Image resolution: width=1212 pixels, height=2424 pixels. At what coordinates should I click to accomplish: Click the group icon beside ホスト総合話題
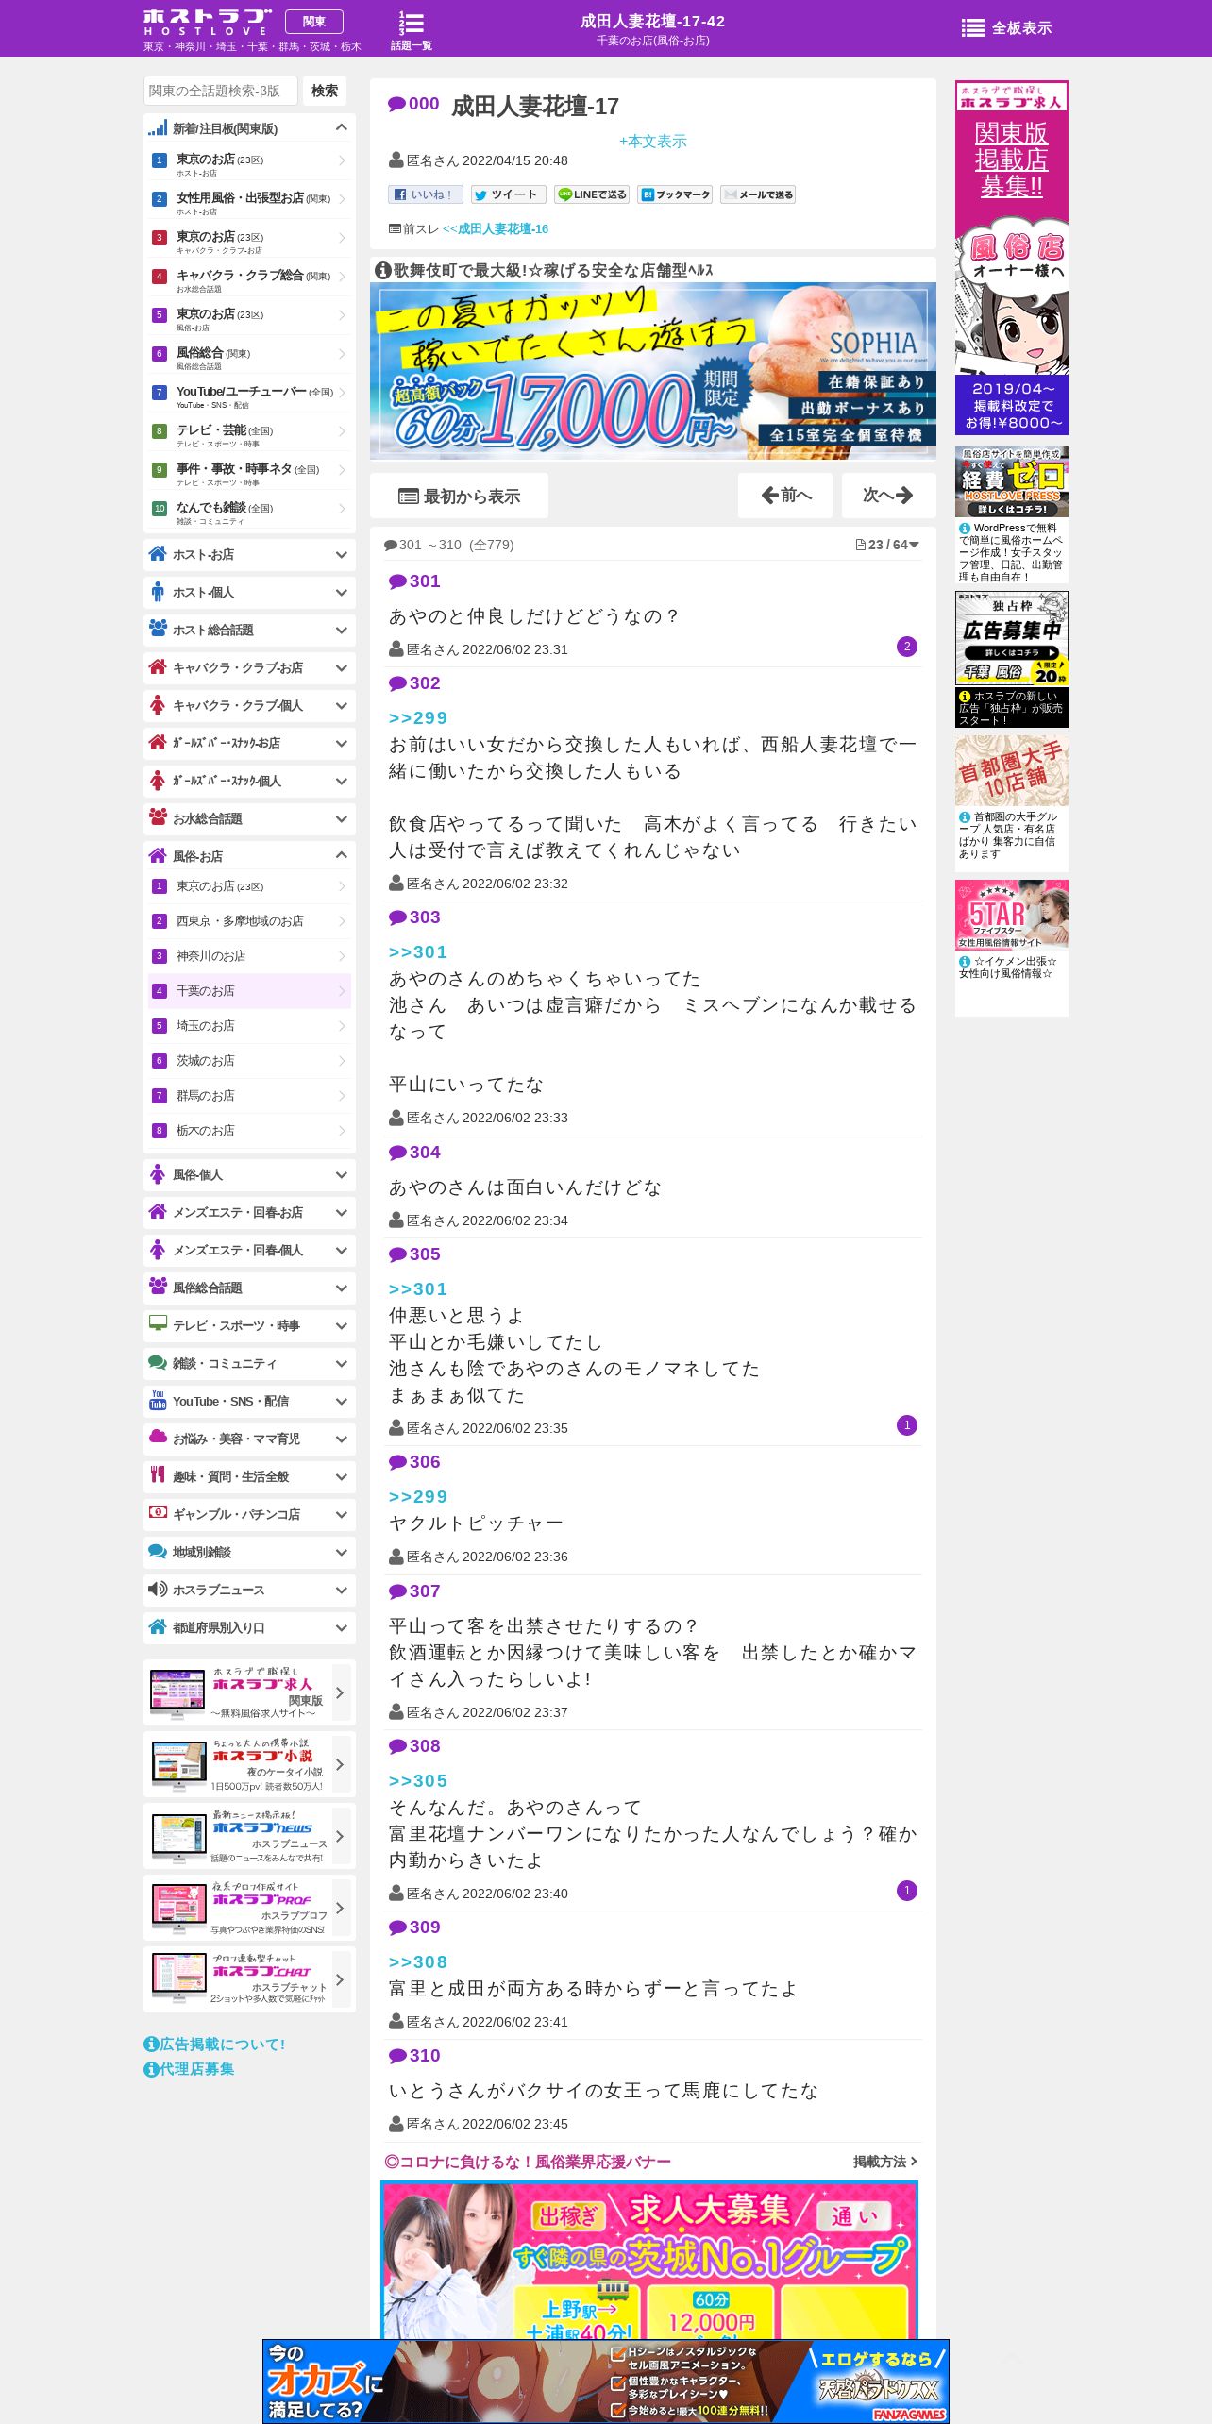pyautogui.click(x=158, y=628)
